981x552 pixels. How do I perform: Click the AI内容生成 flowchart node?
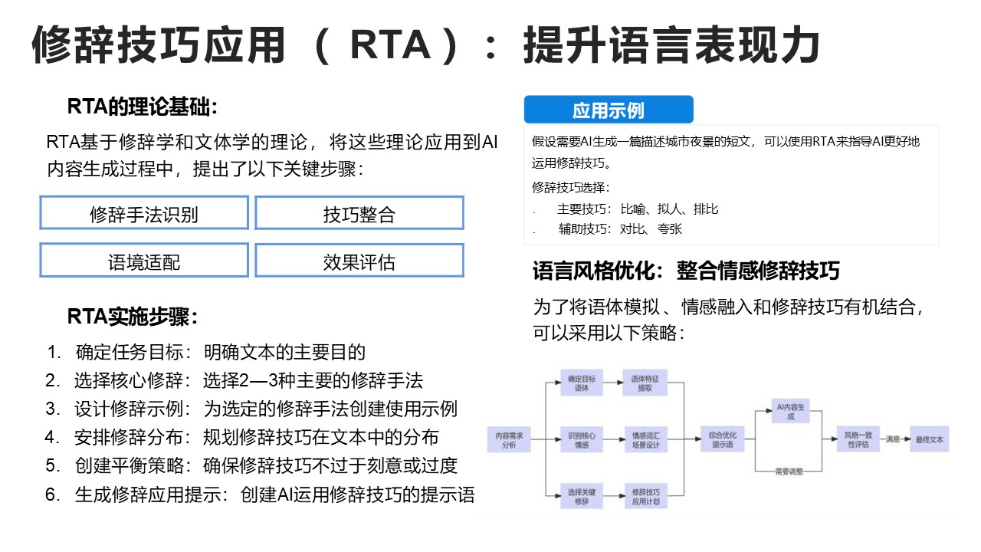point(790,412)
